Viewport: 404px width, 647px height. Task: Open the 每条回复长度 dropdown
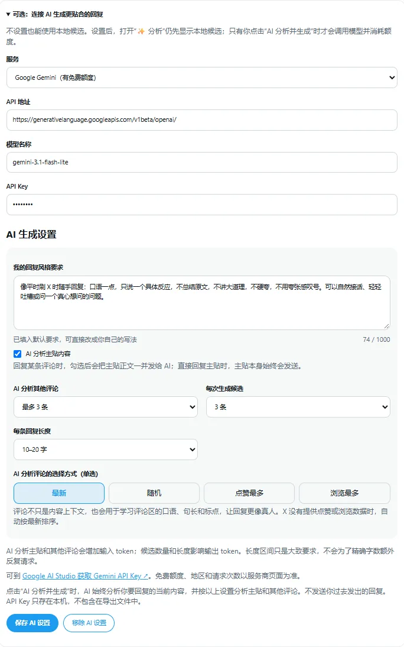pos(106,449)
